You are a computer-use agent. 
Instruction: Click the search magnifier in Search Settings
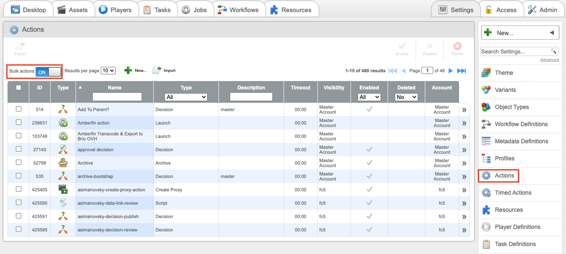point(554,51)
